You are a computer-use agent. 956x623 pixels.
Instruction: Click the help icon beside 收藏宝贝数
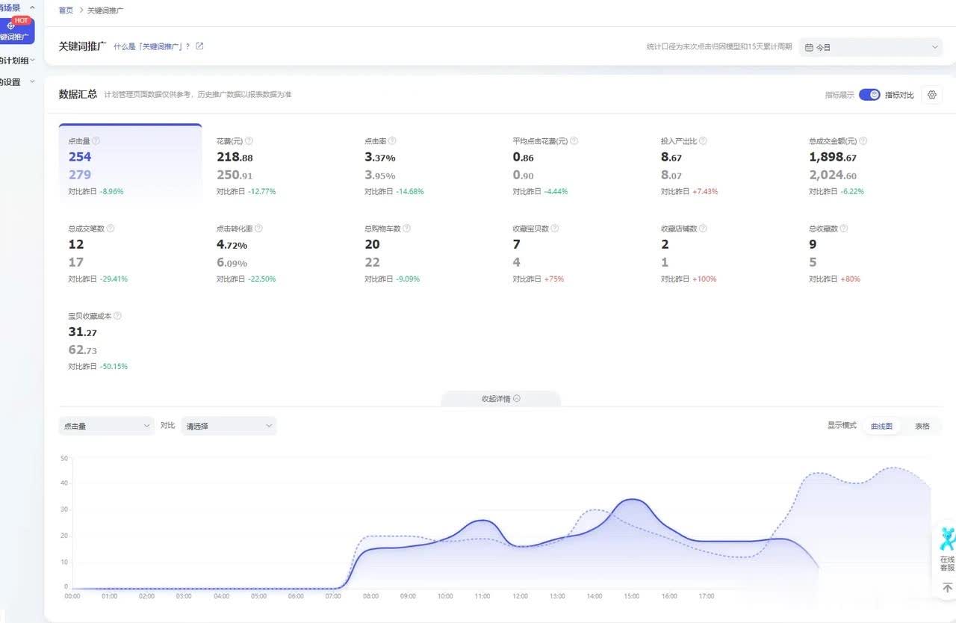click(x=555, y=229)
